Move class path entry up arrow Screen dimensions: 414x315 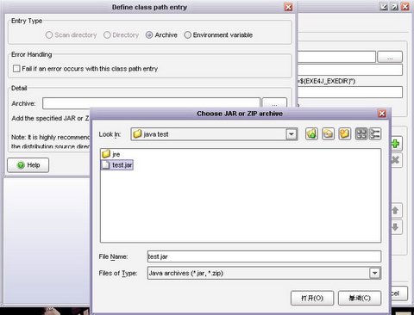(x=396, y=210)
